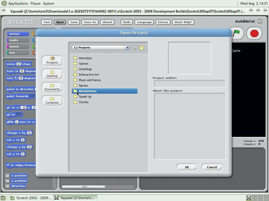This screenshot has width=269, height=201.
Task: Open Projects shortcut with cat icon
Action: tap(52, 60)
